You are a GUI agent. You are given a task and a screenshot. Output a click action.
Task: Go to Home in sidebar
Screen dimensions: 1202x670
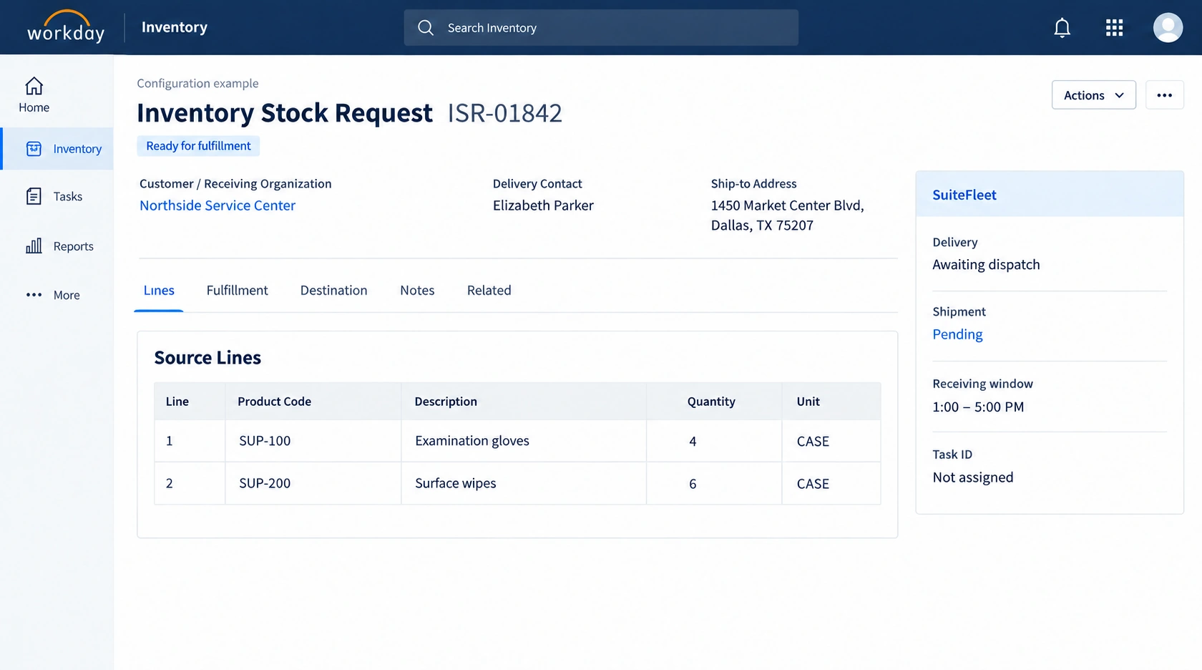pyautogui.click(x=34, y=95)
